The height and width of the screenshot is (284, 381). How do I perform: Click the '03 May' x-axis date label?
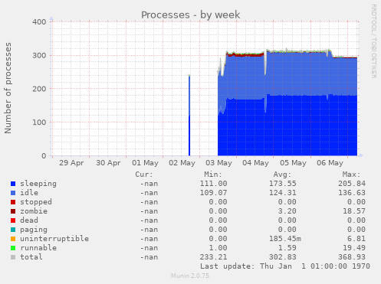tap(218, 163)
